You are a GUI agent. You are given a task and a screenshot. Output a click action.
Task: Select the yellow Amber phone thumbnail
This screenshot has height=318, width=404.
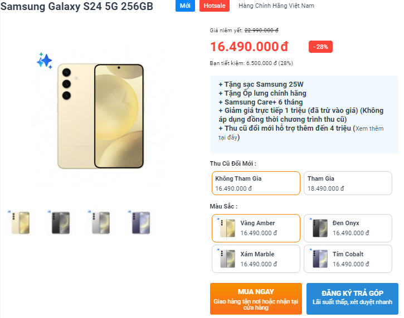coord(20,223)
